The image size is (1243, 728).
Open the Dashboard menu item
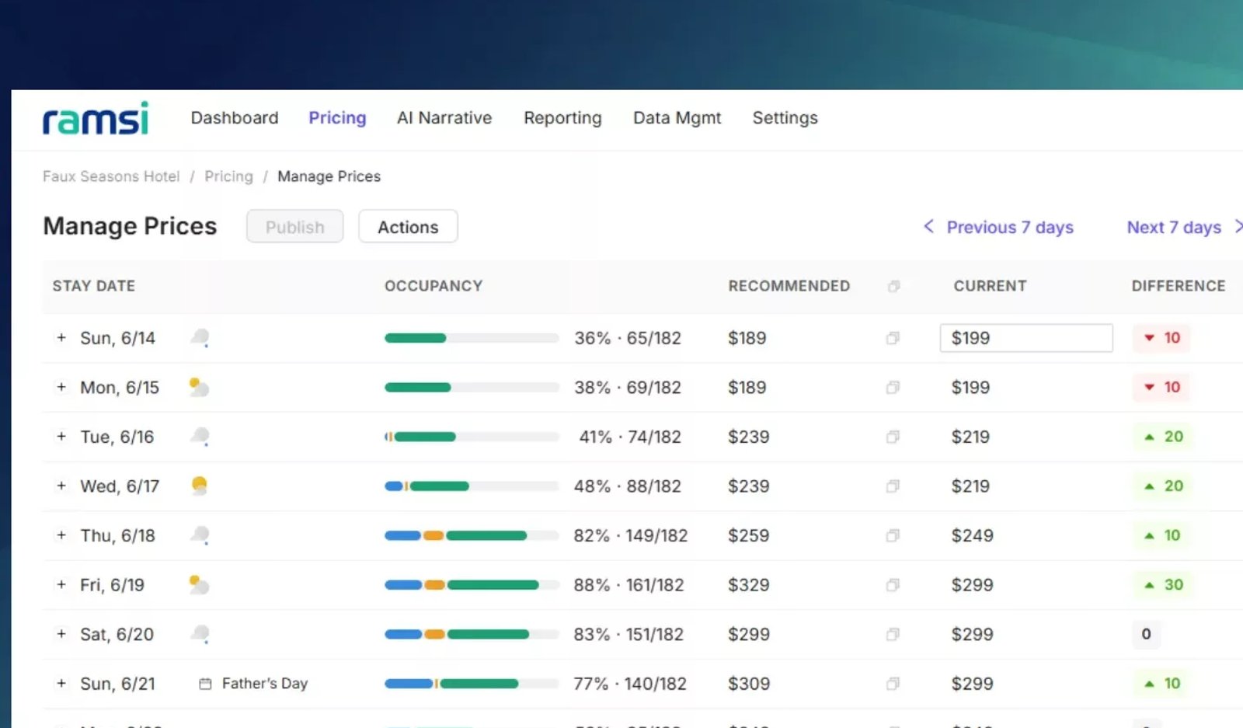pyautogui.click(x=235, y=118)
